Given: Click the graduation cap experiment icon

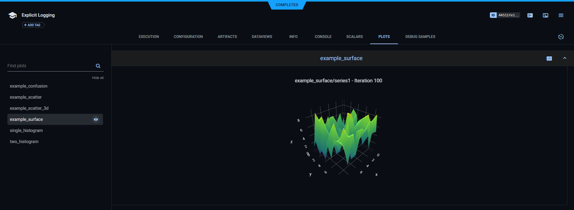Looking at the screenshot, I should coord(12,15).
